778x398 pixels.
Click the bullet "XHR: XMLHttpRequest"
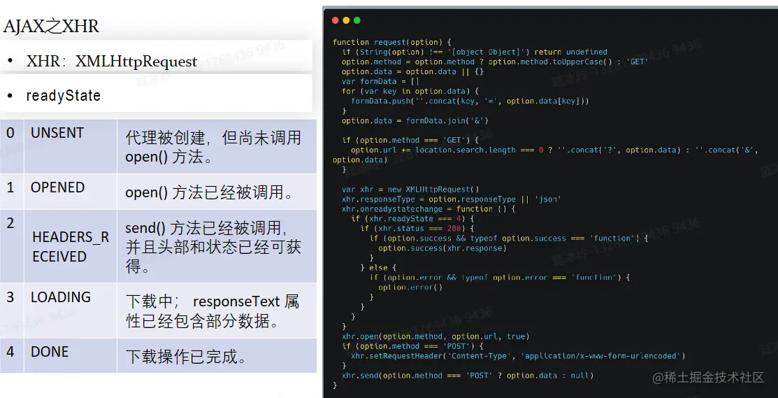[x=112, y=62]
